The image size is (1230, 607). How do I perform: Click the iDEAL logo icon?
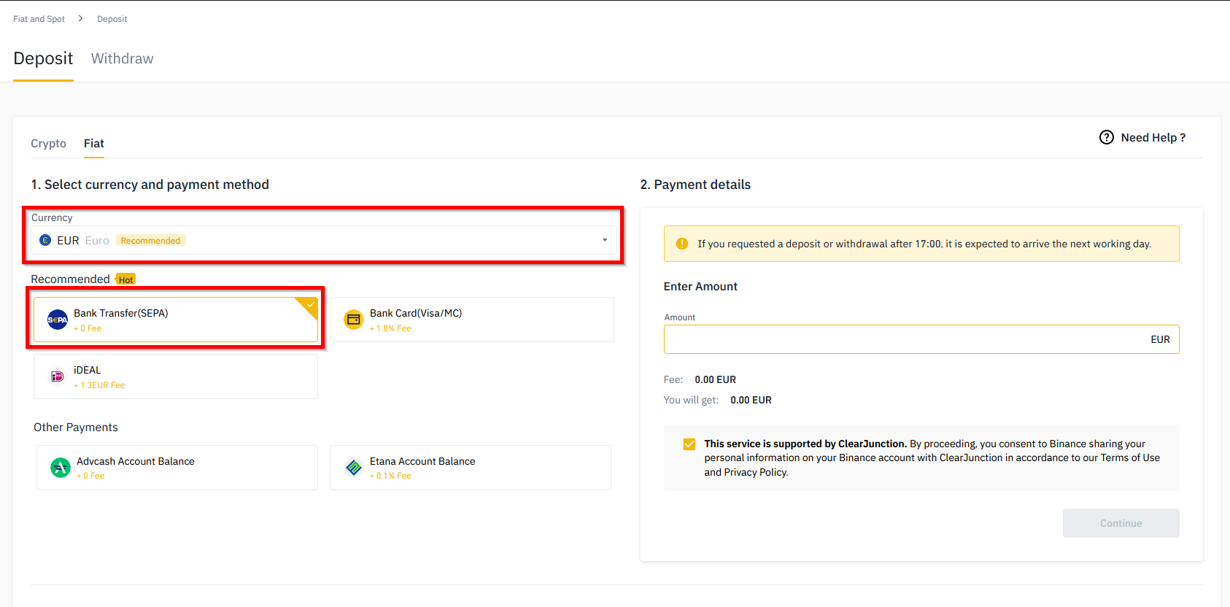coord(58,376)
